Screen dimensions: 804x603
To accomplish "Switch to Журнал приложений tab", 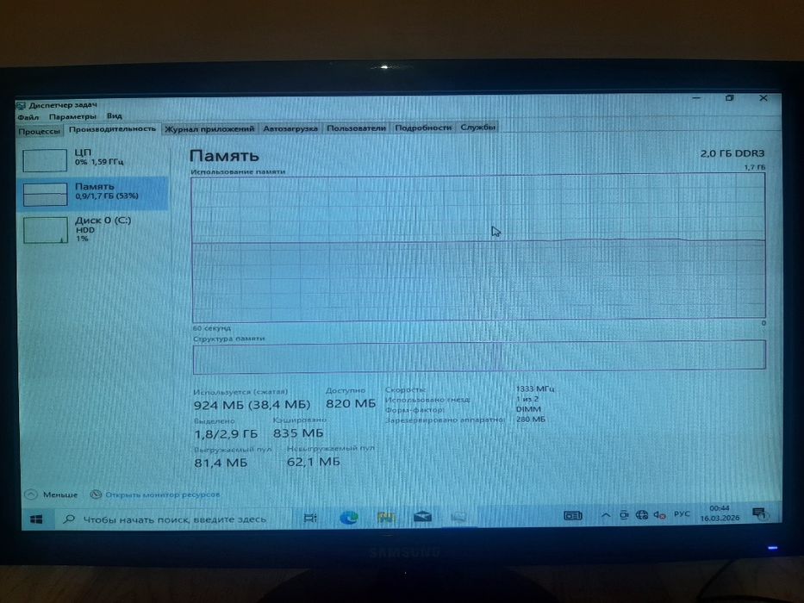I will [209, 128].
